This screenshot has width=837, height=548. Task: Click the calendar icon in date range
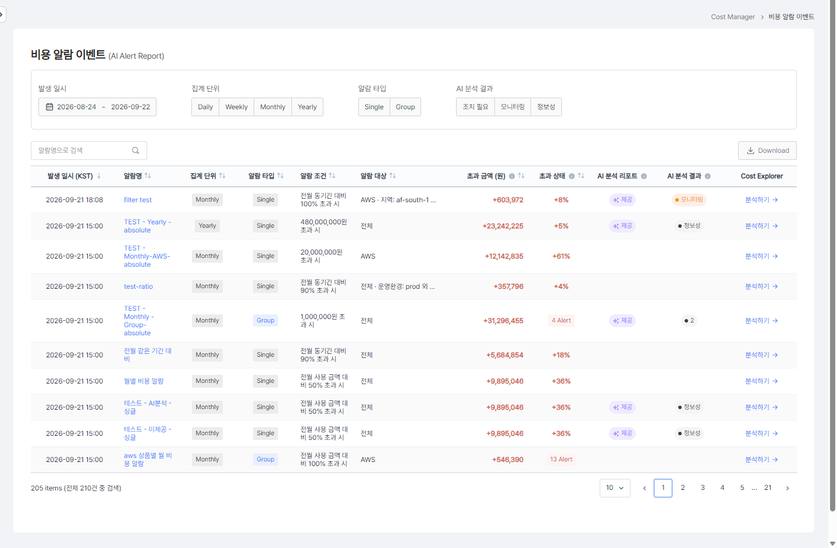[49, 107]
